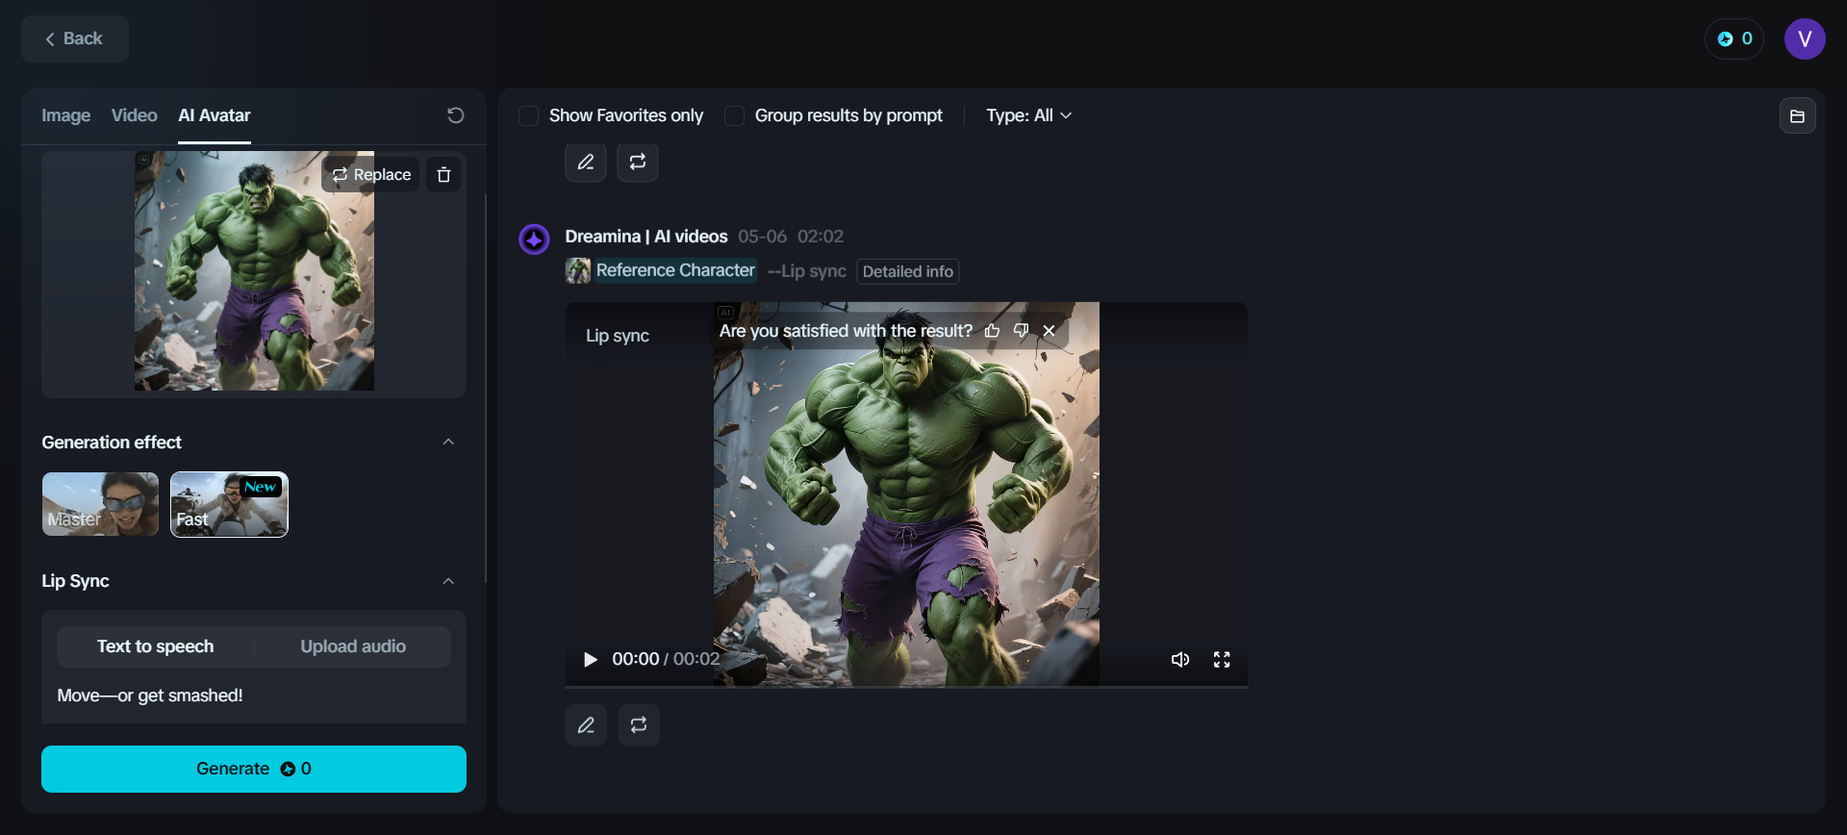
Task: Click the '02:02' timestamp text
Action: tap(821, 237)
